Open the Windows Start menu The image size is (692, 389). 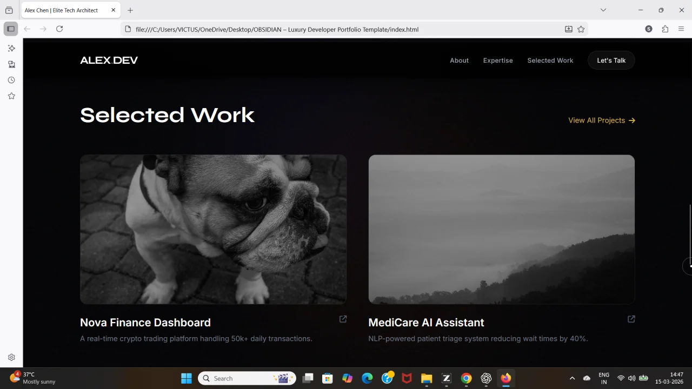pyautogui.click(x=187, y=378)
